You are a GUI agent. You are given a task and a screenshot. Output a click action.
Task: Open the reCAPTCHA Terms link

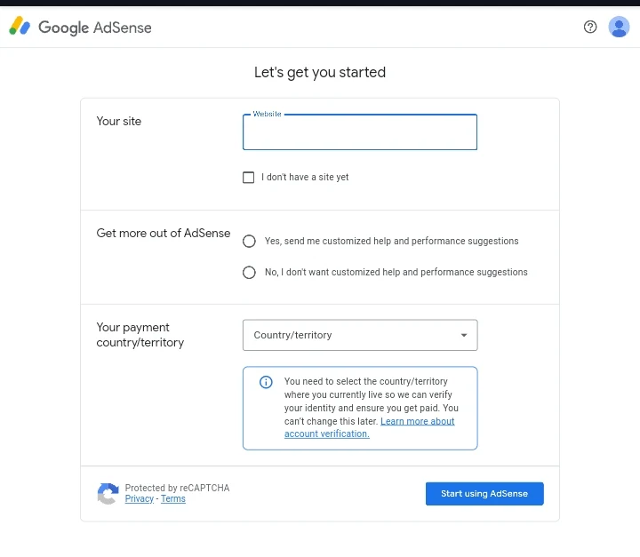(x=173, y=499)
